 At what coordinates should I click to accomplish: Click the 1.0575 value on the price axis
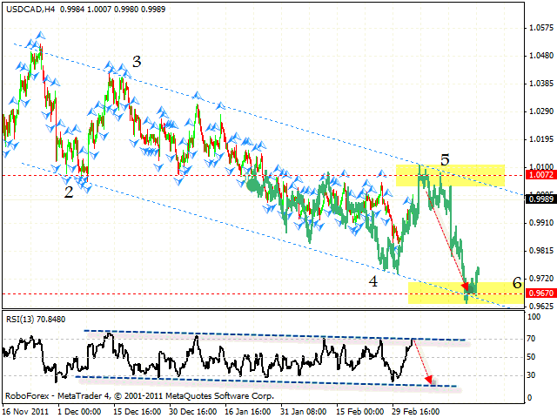(x=540, y=28)
